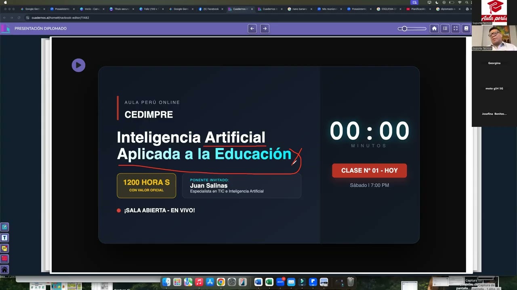Play the slide with the purple play button
The width and height of the screenshot is (517, 290).
78,65
